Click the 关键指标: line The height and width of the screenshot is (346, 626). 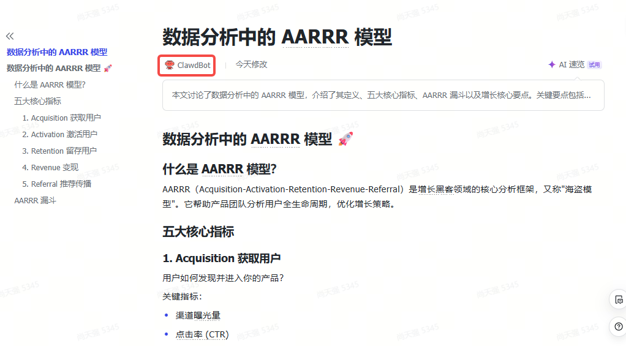(x=183, y=296)
